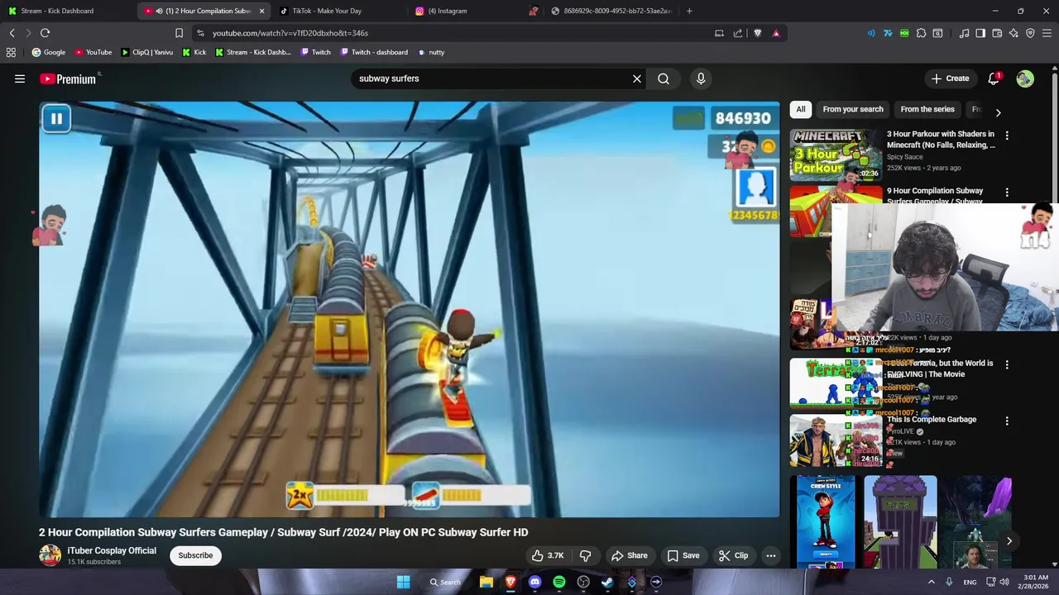This screenshot has width=1059, height=595.
Task: Open the YouTube guide hamburger menu
Action: pyautogui.click(x=20, y=79)
